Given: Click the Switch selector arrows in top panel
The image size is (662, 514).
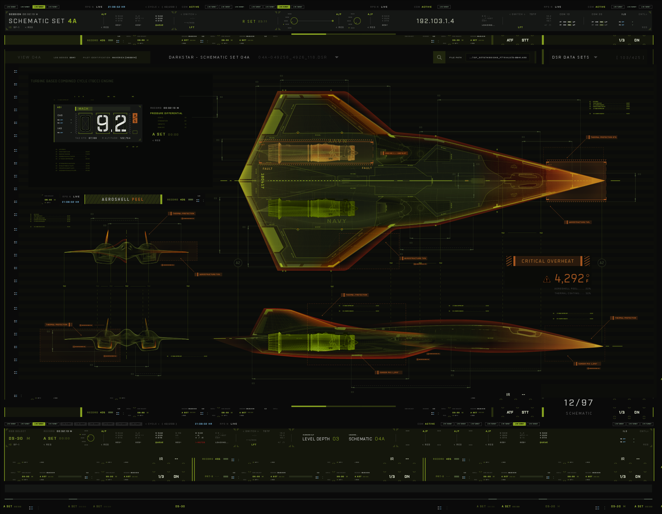Looking at the screenshot, I should (189, 14).
